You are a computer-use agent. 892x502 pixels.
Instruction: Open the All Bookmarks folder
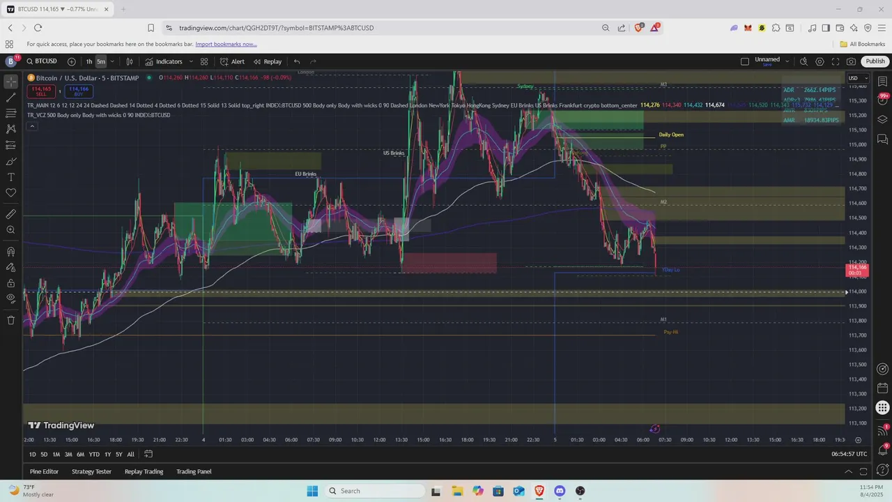point(862,44)
